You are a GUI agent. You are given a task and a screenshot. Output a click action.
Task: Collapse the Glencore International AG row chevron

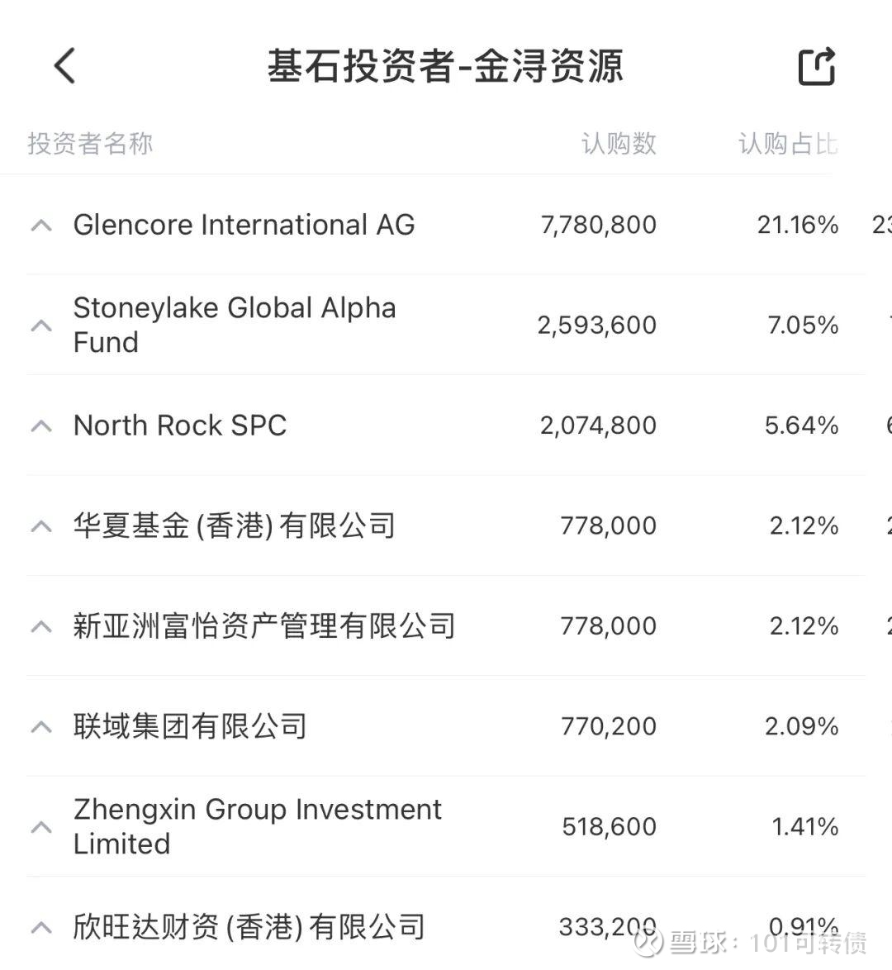pos(41,226)
